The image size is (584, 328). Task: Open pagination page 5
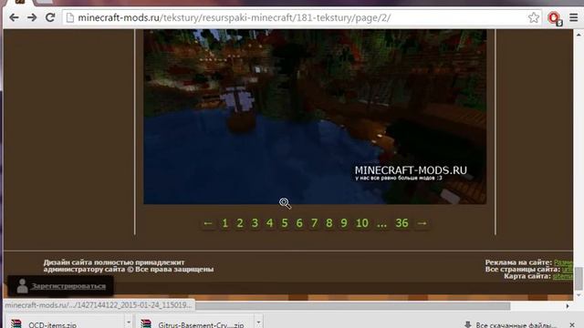[x=285, y=223]
